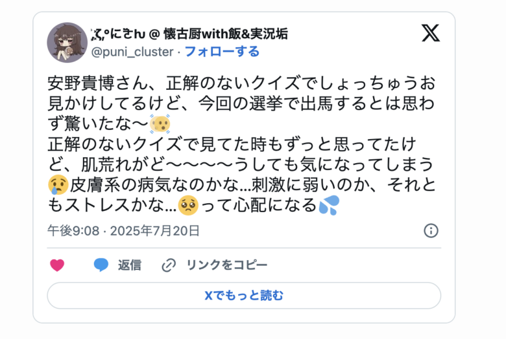Screen dimensions: 506x339
Task: Follow the account via フォローする
Action: tap(222, 52)
